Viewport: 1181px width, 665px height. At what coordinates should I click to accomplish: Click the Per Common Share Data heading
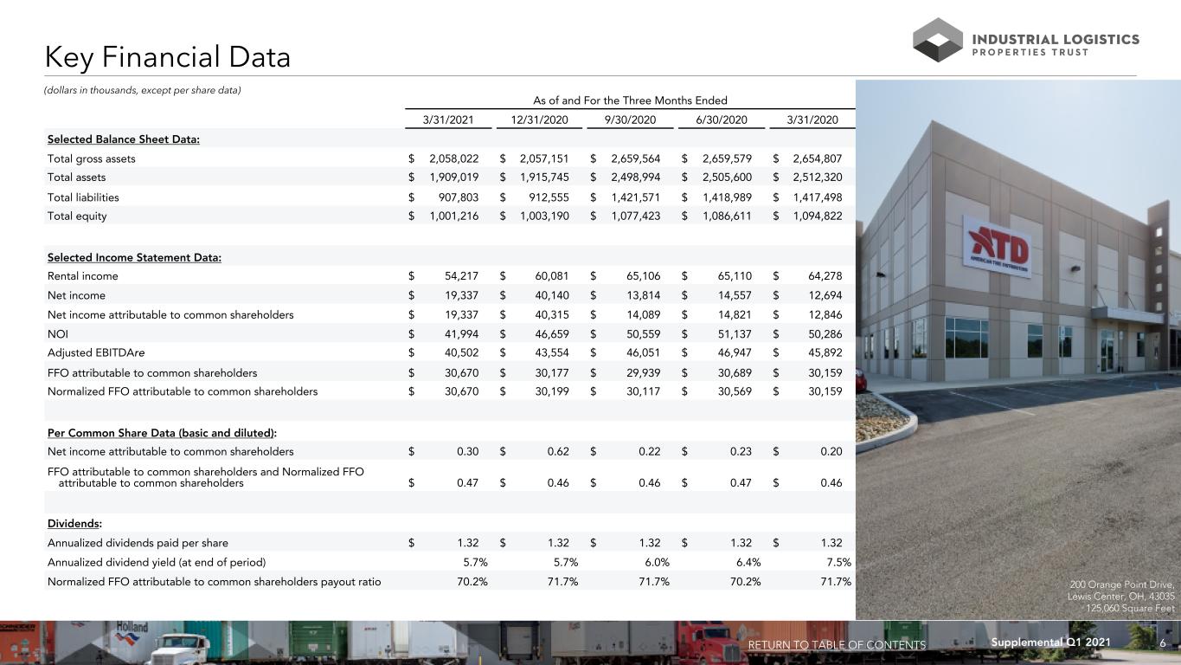163,432
